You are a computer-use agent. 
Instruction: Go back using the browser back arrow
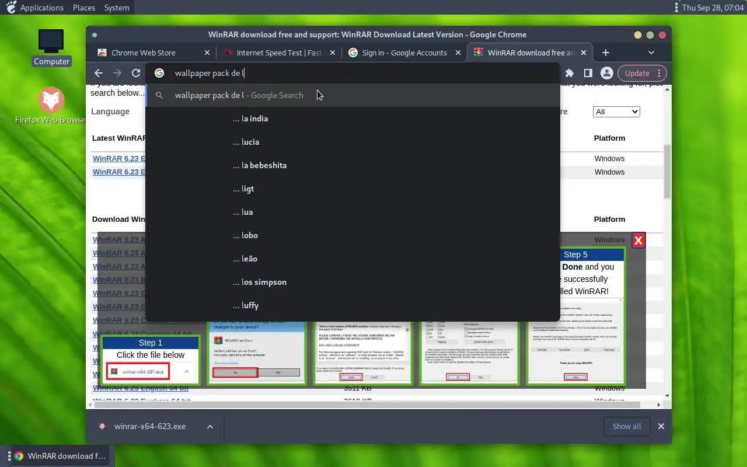point(99,73)
